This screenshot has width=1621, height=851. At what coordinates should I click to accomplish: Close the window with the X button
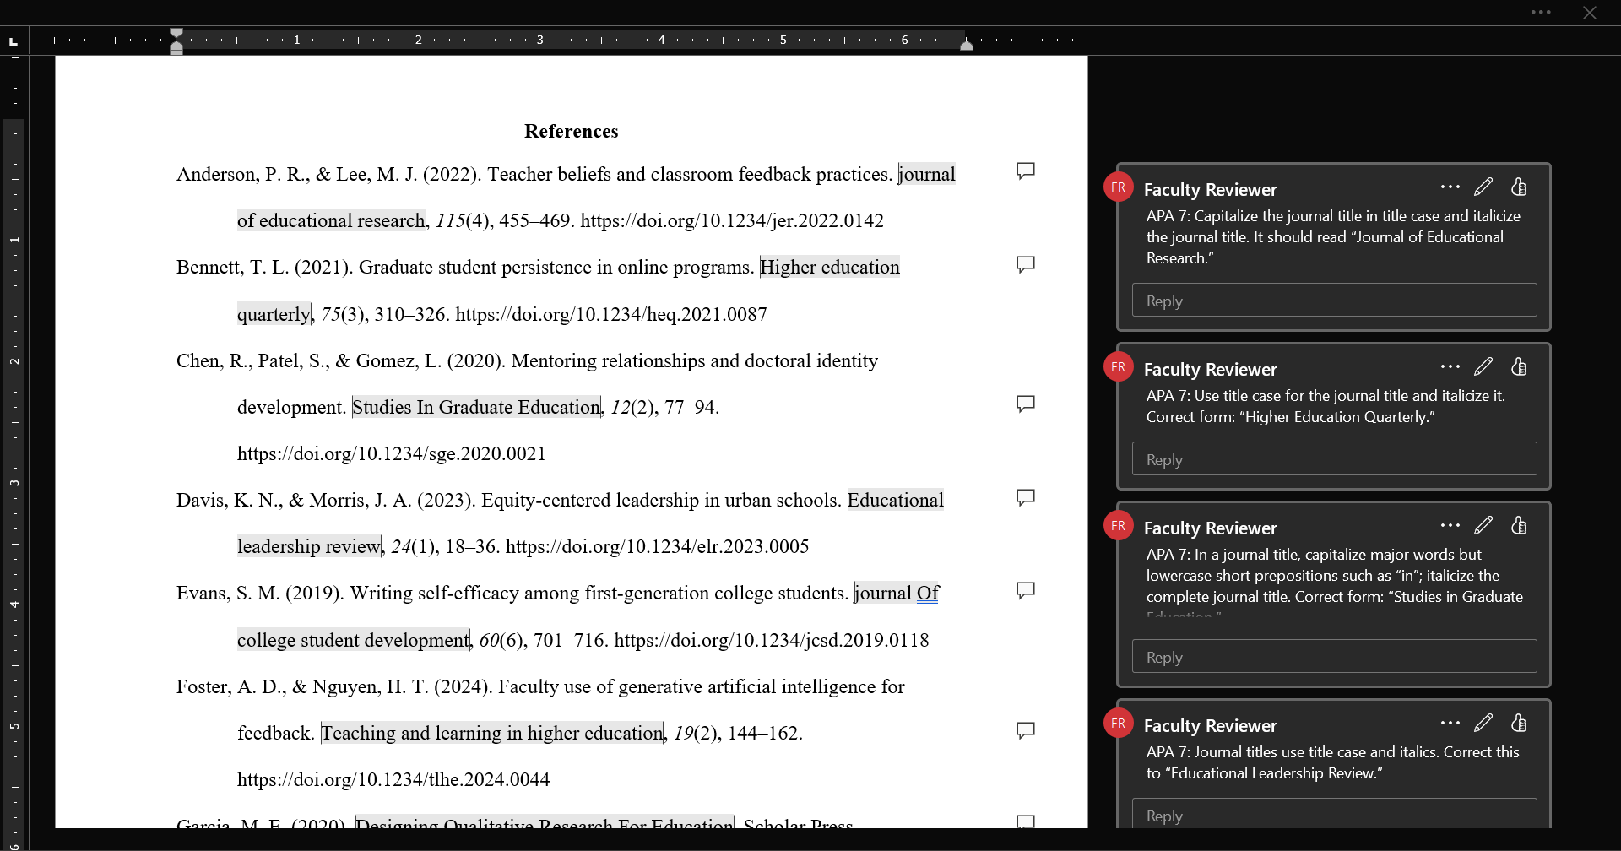1590,13
